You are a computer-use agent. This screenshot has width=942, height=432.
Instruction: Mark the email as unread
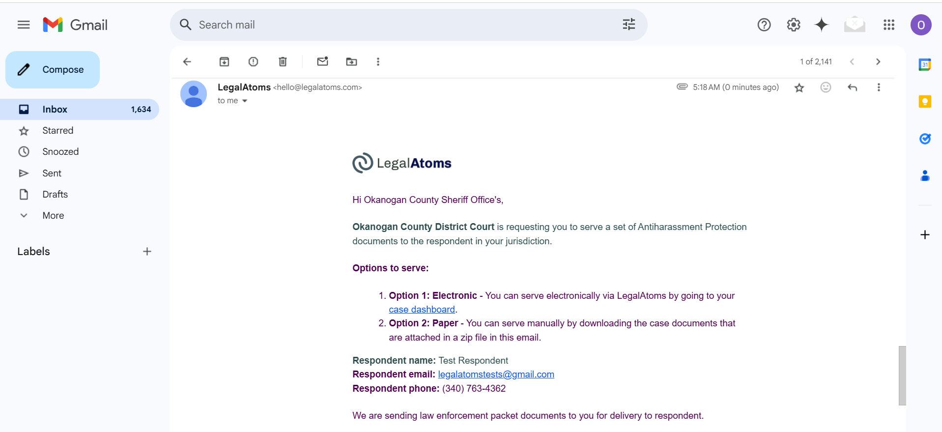322,61
